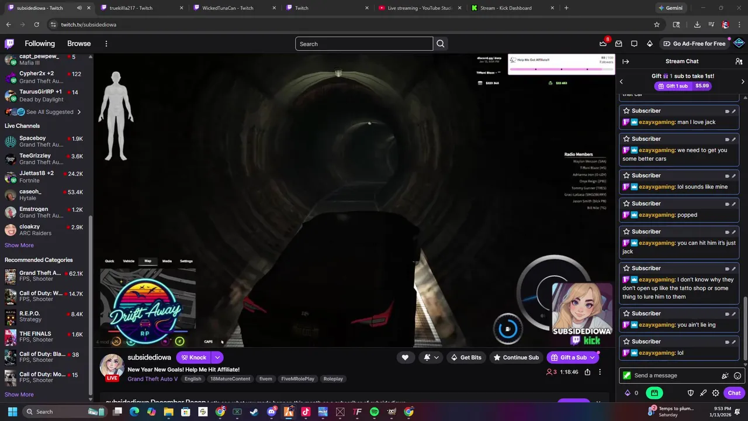Open the three-dot more menu beside Browse
This screenshot has height=421, width=748.
106,44
